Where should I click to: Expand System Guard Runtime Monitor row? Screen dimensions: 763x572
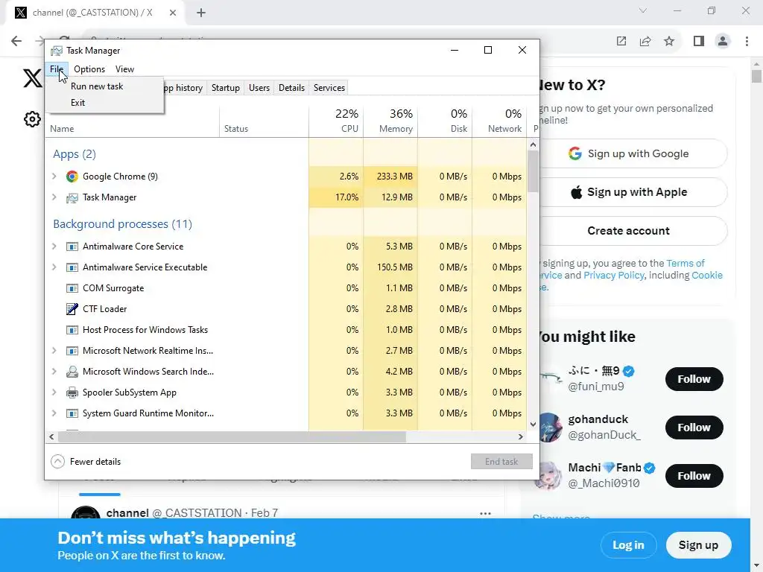[x=54, y=413]
